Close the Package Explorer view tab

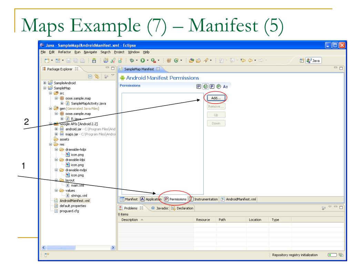pyautogui.click(x=77, y=69)
